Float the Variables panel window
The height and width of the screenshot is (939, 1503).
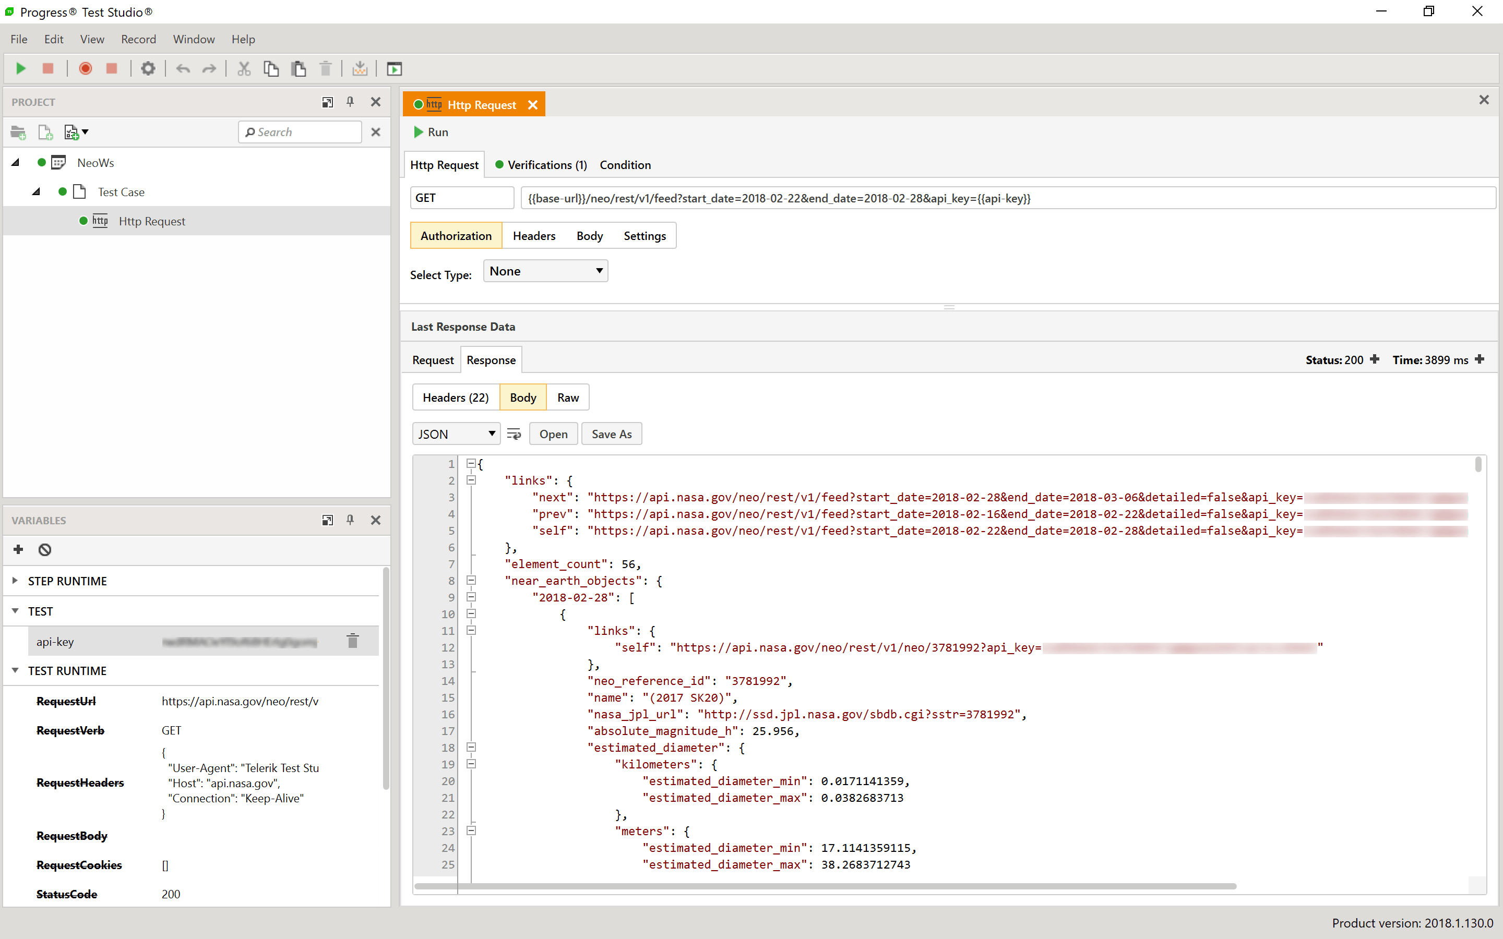(327, 520)
